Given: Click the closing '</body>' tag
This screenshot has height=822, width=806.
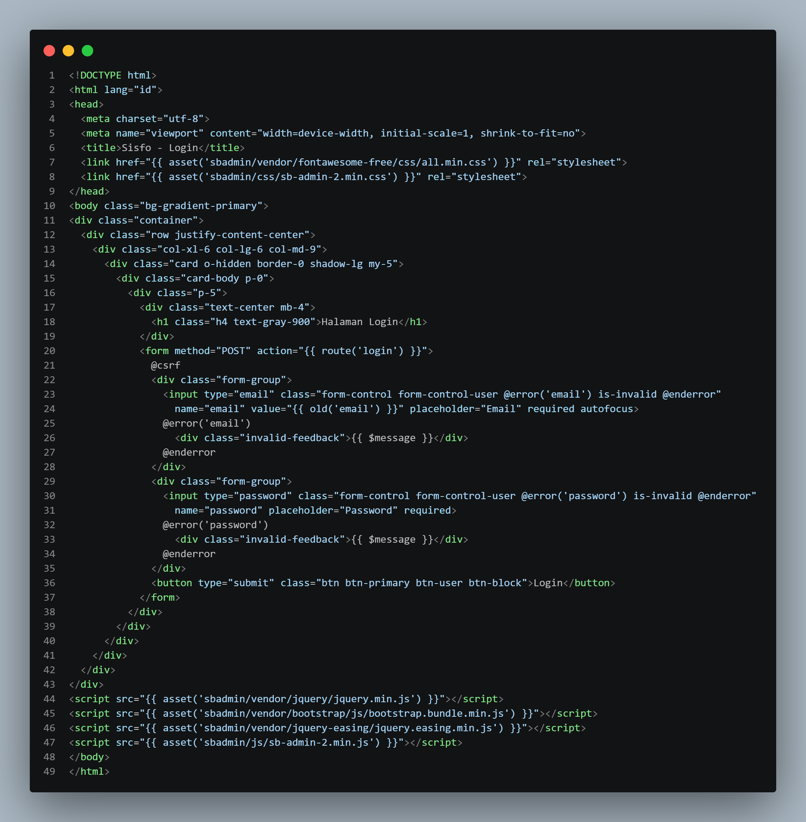Looking at the screenshot, I should pos(89,758).
